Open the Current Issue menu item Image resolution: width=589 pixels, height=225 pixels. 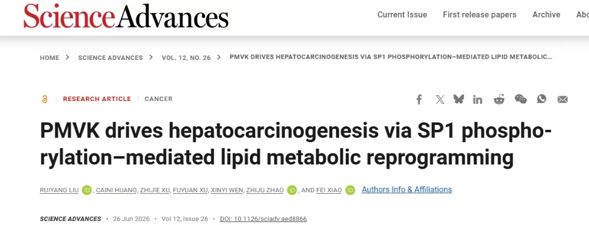[402, 15]
